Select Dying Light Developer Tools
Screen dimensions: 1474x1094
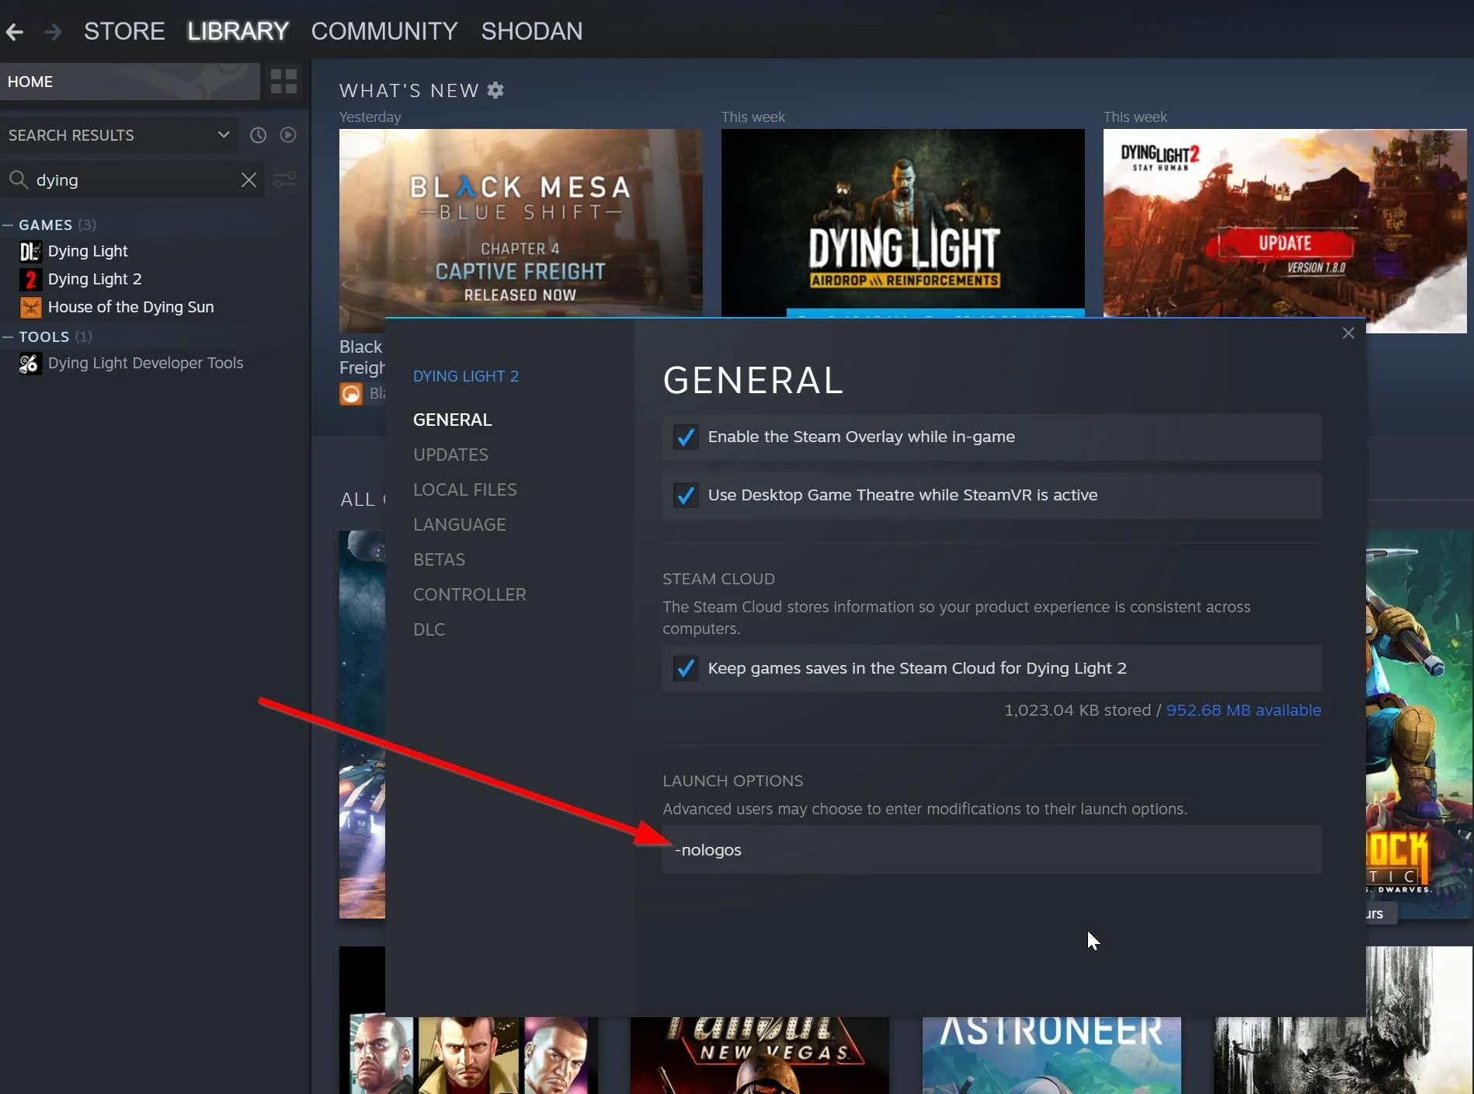click(x=145, y=363)
